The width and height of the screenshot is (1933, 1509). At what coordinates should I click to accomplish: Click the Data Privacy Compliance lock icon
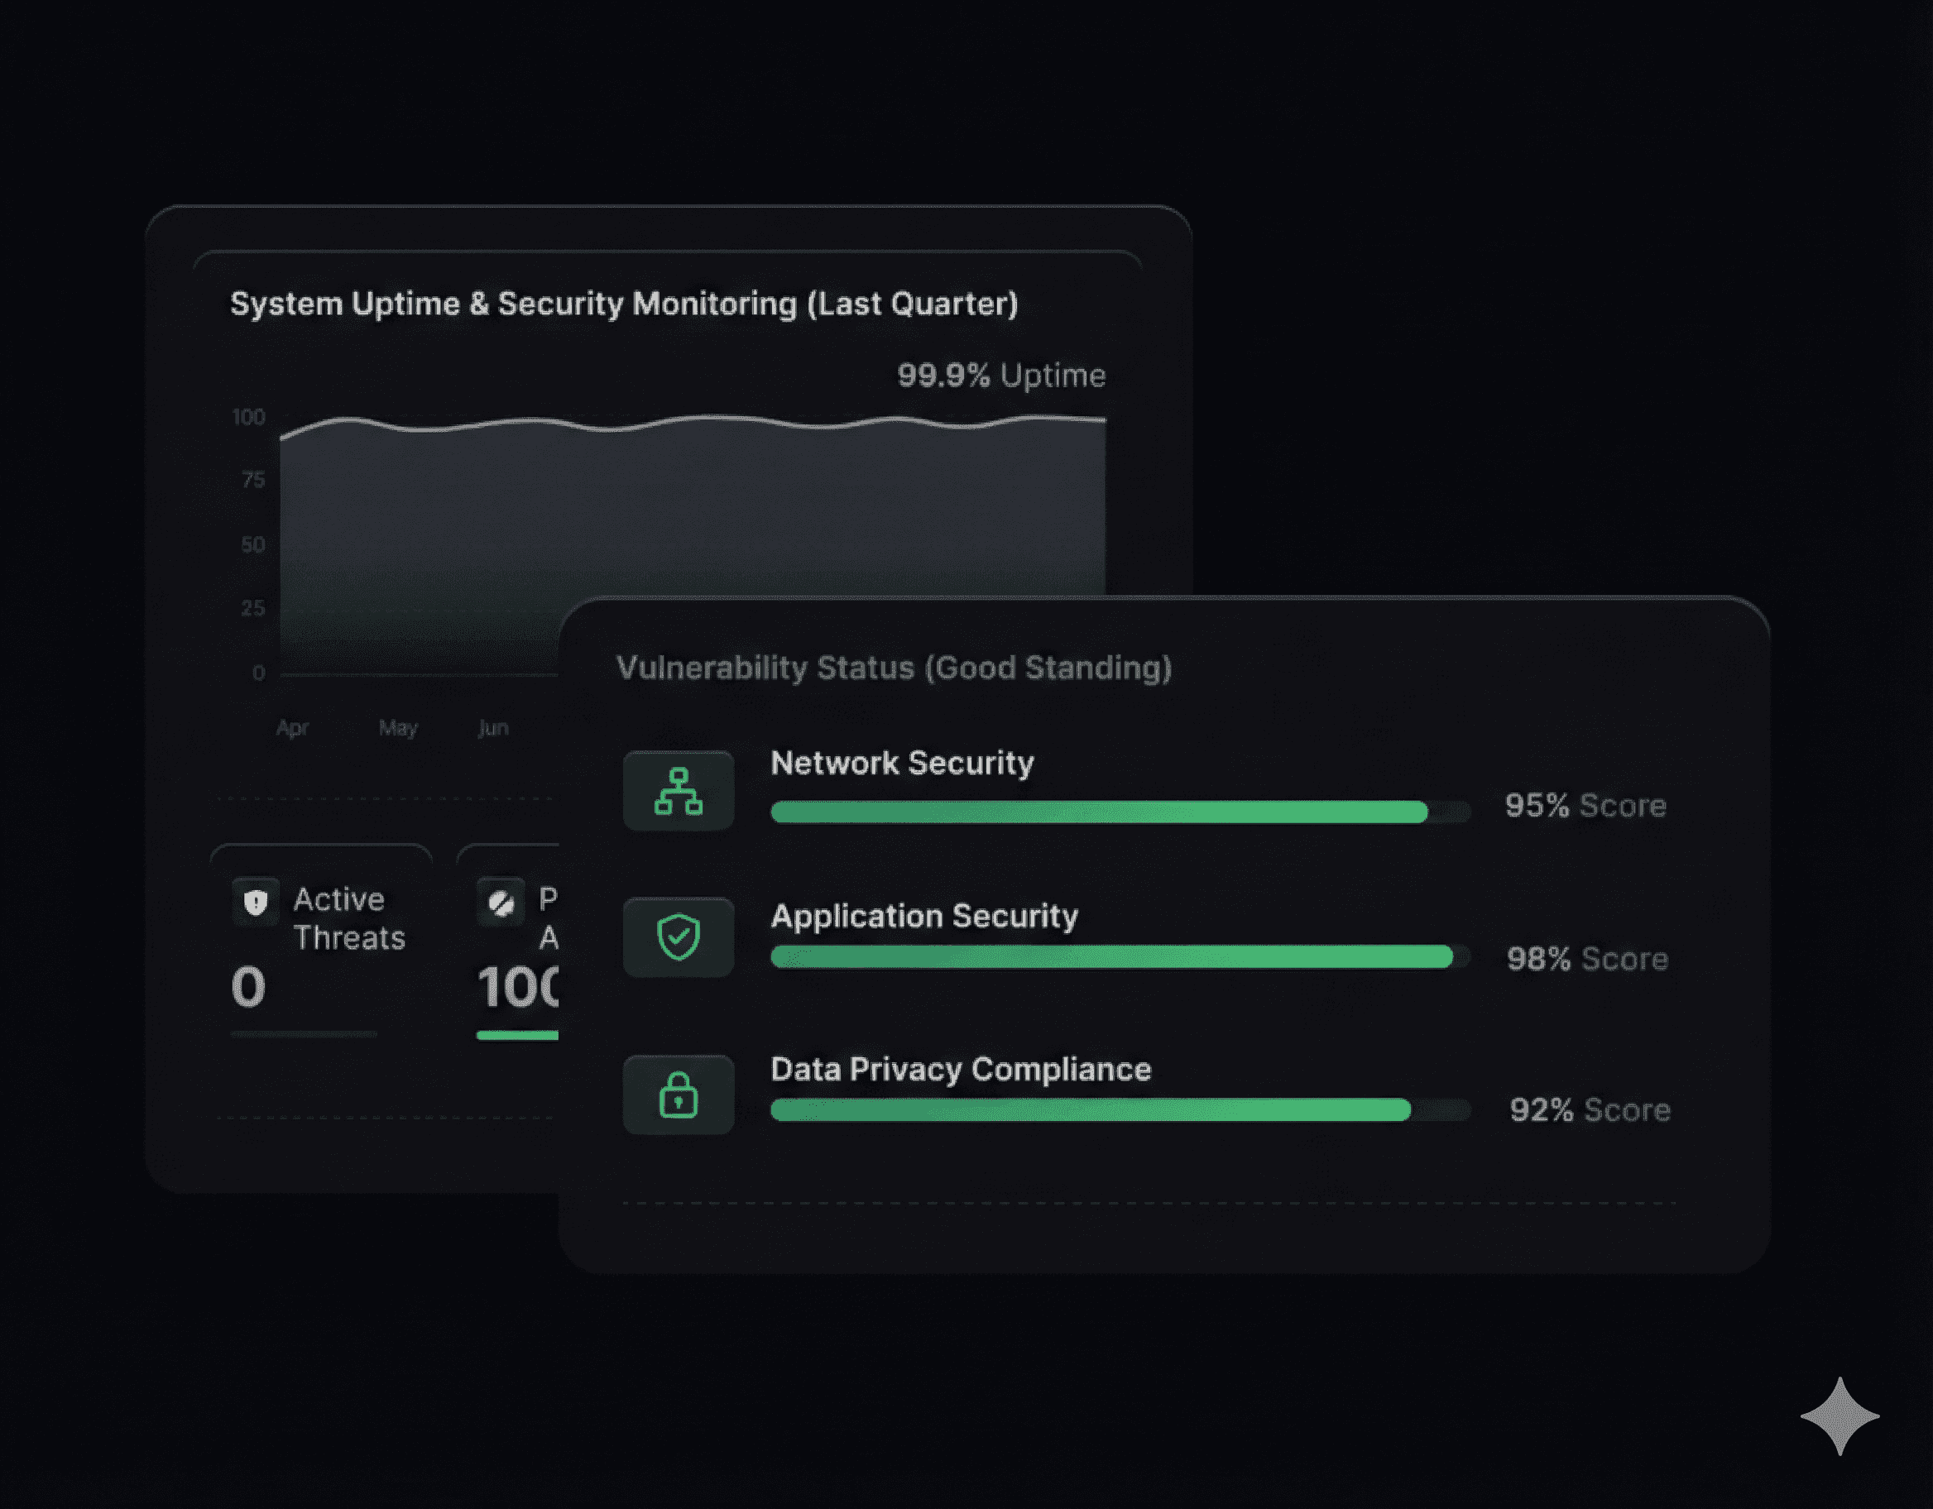678,1094
